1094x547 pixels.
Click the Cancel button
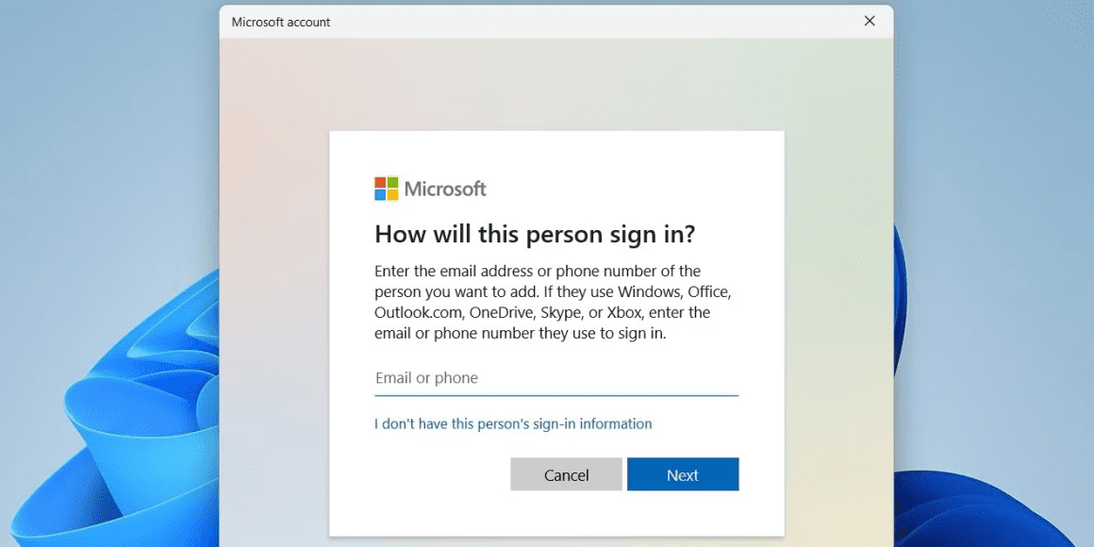click(x=566, y=474)
